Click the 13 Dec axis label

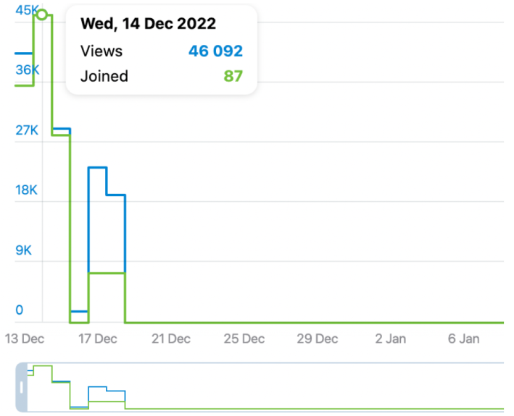[24, 339]
